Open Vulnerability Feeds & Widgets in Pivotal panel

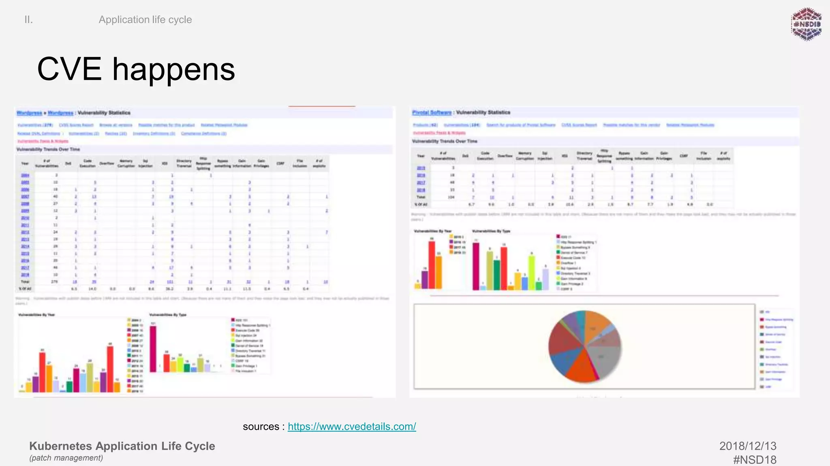tap(439, 133)
